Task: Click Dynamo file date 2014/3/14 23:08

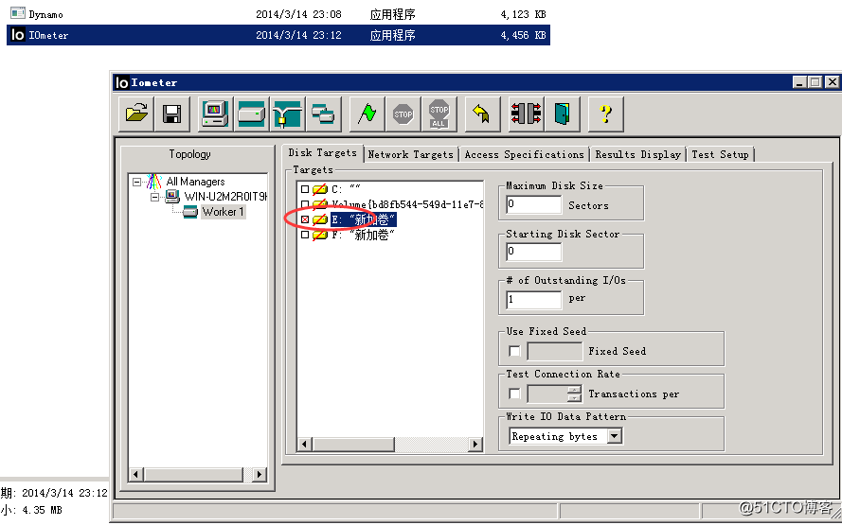Action: pyautogui.click(x=298, y=14)
